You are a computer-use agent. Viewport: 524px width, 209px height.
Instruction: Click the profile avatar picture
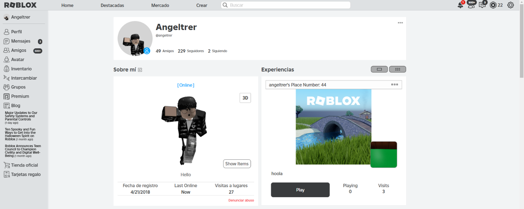[135, 38]
